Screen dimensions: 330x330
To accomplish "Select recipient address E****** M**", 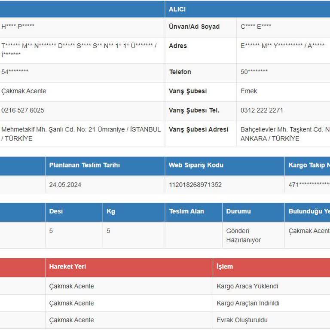I will (x=282, y=46).
